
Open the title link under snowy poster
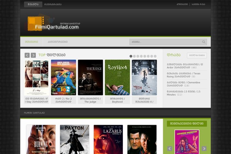pos(144,100)
